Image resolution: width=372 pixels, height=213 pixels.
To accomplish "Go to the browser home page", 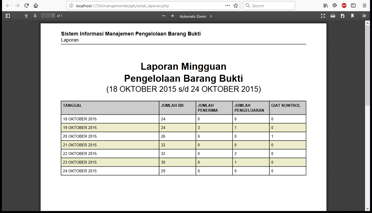I will [36, 5].
